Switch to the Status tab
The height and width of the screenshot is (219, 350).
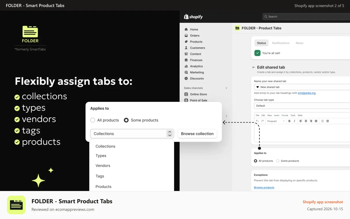pyautogui.click(x=261, y=43)
